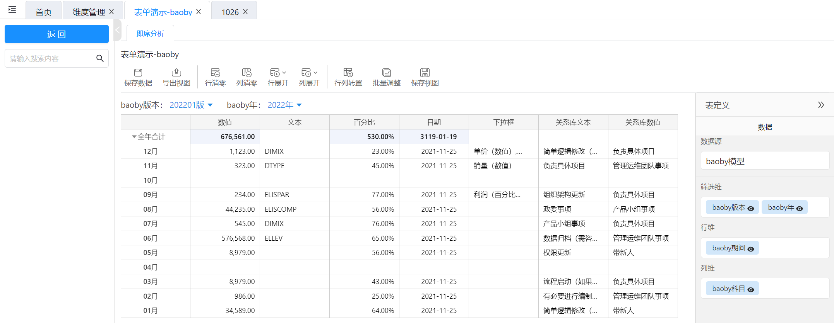Toggle visibility eye on baoby年 tag
The height and width of the screenshot is (323, 834).
pyautogui.click(x=800, y=208)
